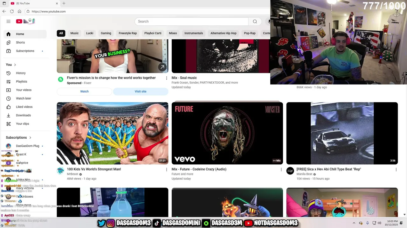
Task: Click the browser address bar URL
Action: tap(49, 11)
